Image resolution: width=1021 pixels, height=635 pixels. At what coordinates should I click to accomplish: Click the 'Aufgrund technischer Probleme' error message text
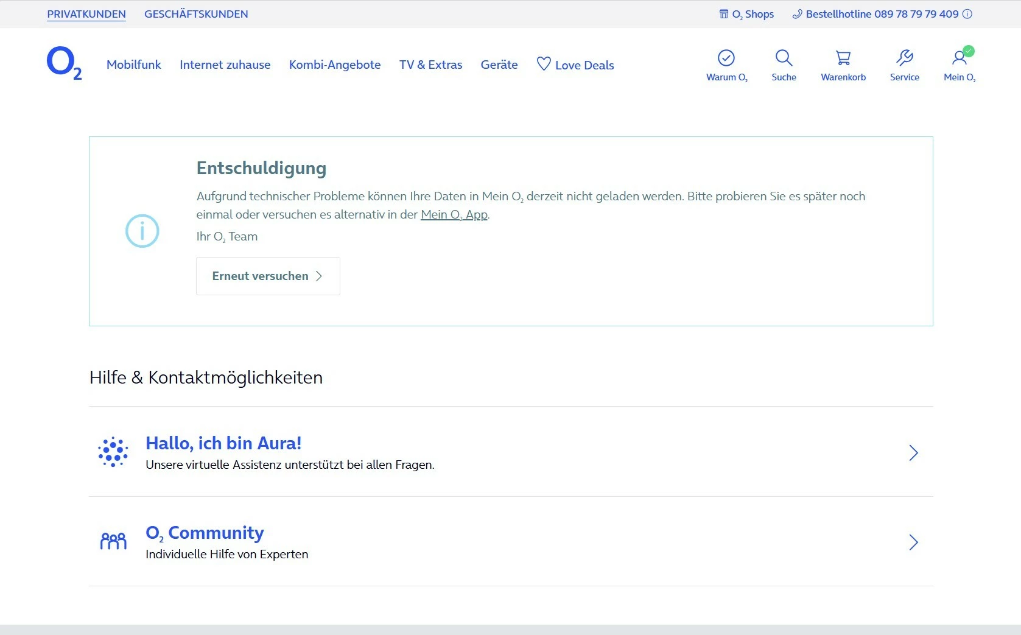coord(530,205)
